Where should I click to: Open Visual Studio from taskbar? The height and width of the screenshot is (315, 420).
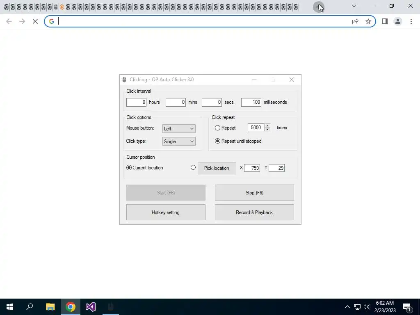pyautogui.click(x=91, y=307)
